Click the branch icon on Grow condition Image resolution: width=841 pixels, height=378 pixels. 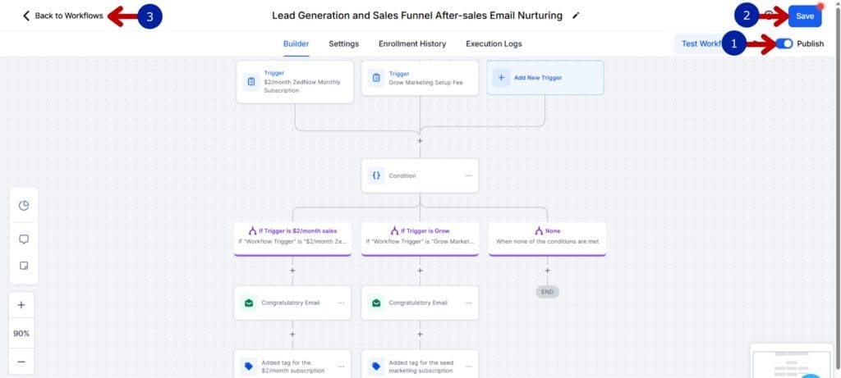click(395, 230)
